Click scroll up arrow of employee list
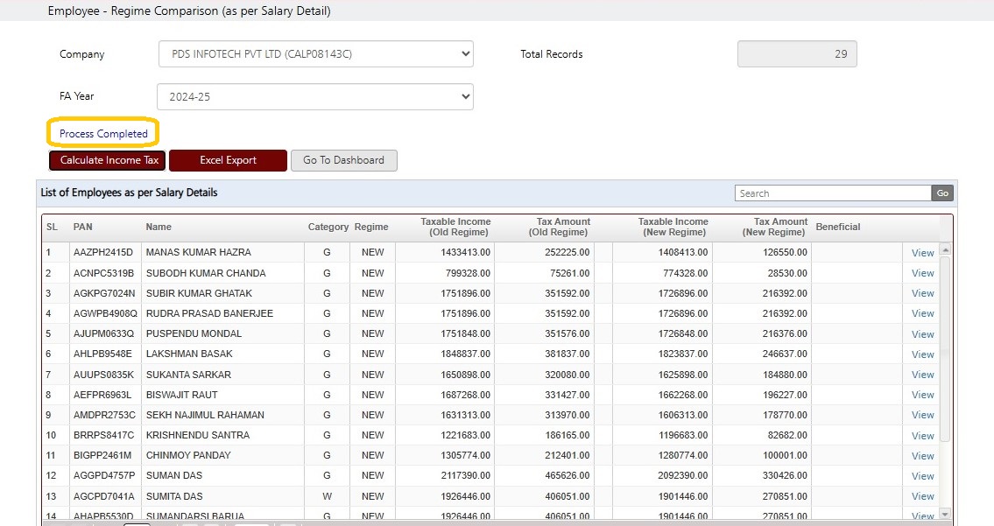 pyautogui.click(x=945, y=249)
